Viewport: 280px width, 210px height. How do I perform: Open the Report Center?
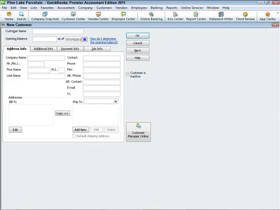pyautogui.click(x=196, y=16)
